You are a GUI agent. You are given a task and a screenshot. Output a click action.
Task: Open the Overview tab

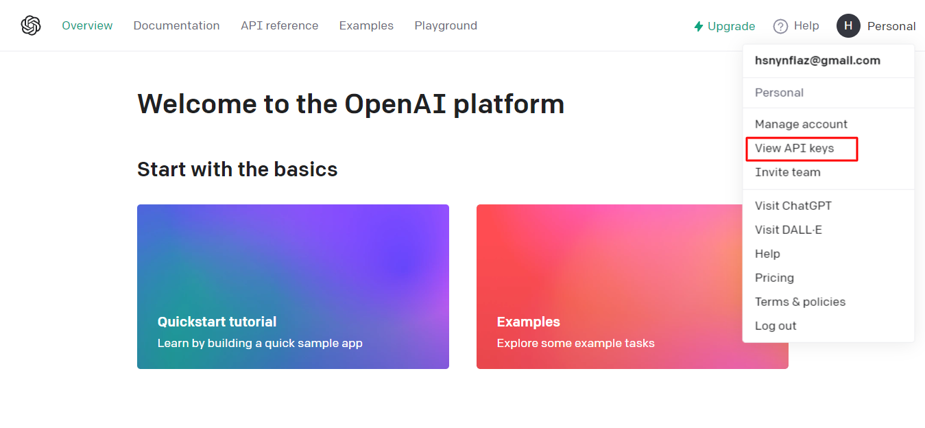click(x=87, y=25)
